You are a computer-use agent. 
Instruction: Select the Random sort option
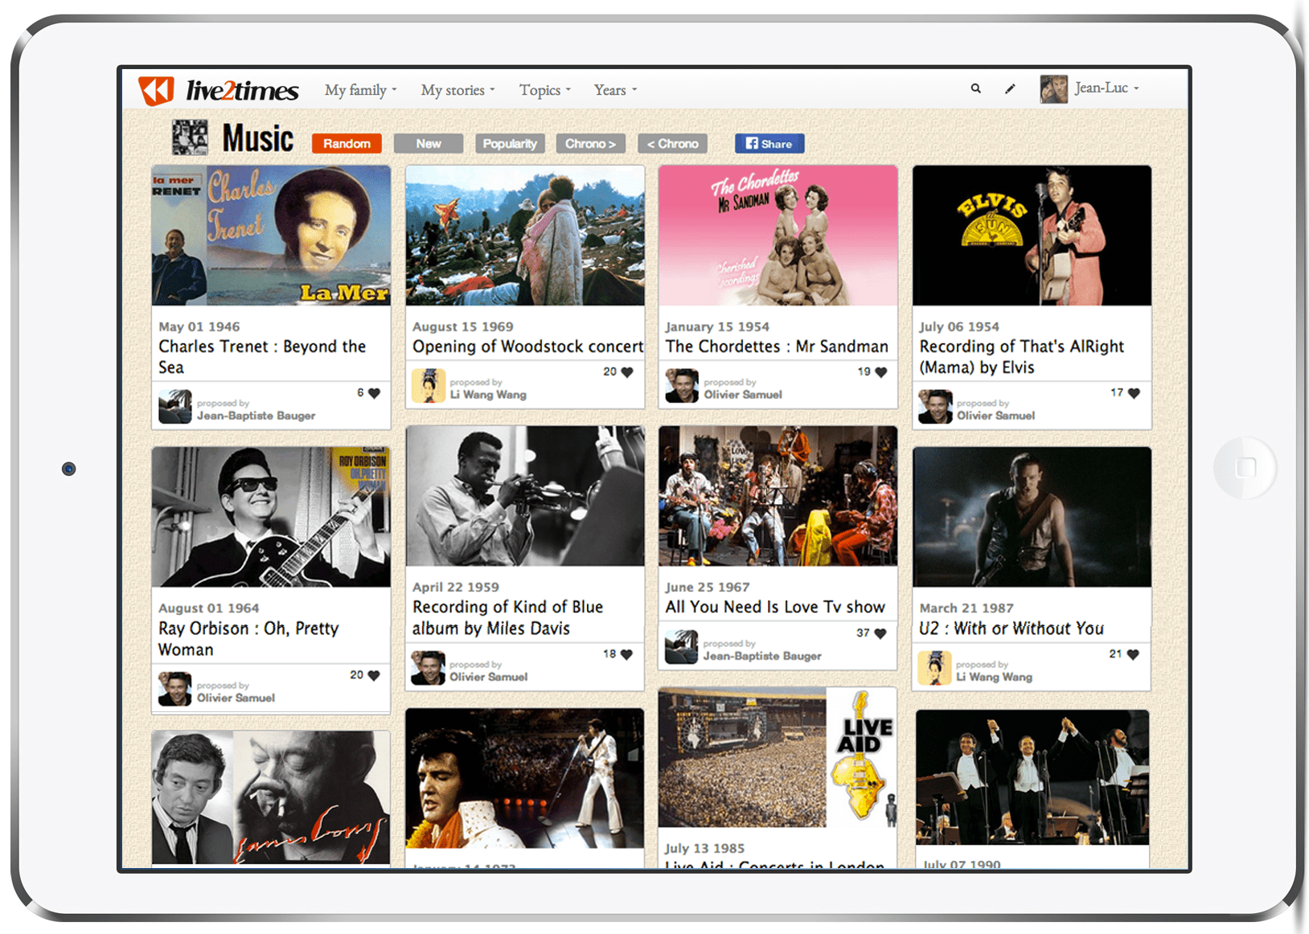[x=347, y=144]
